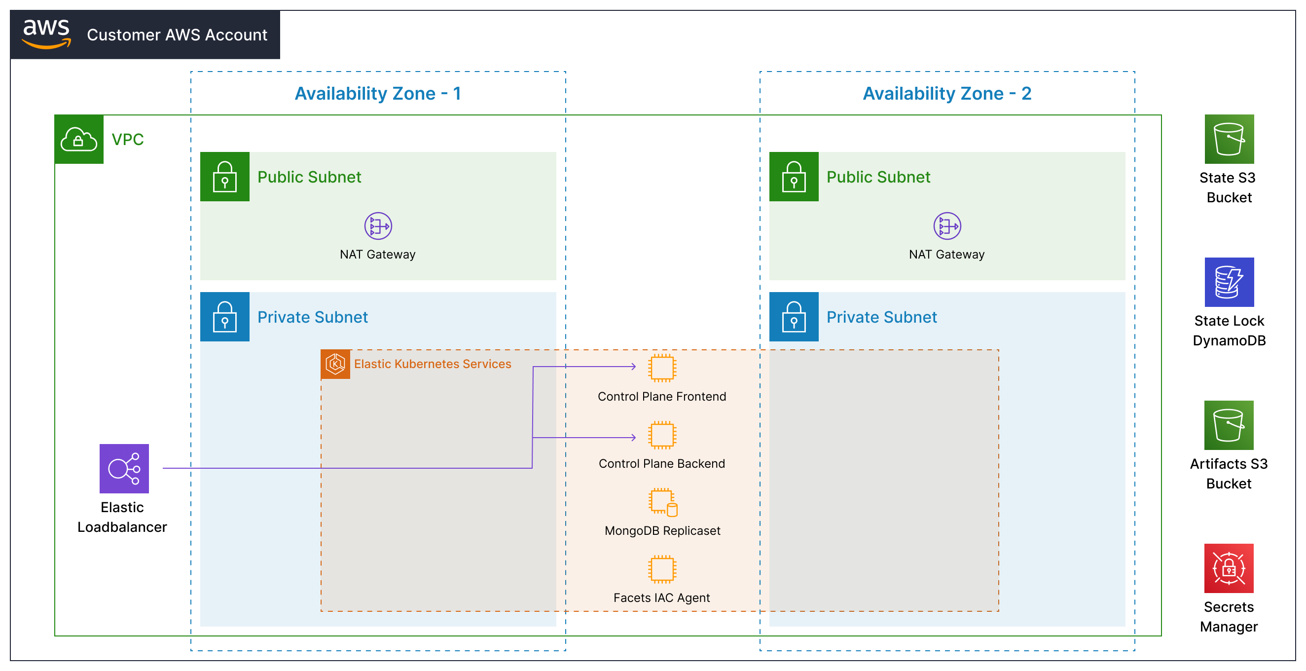Click the State Lock DynamoDB icon
The height and width of the screenshot is (671, 1306).
[1229, 282]
